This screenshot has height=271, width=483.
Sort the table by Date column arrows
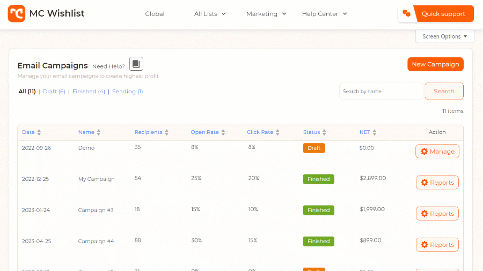[x=39, y=132]
